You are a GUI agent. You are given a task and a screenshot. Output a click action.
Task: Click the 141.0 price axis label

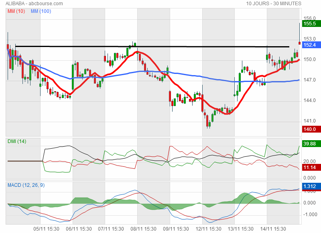309,121
